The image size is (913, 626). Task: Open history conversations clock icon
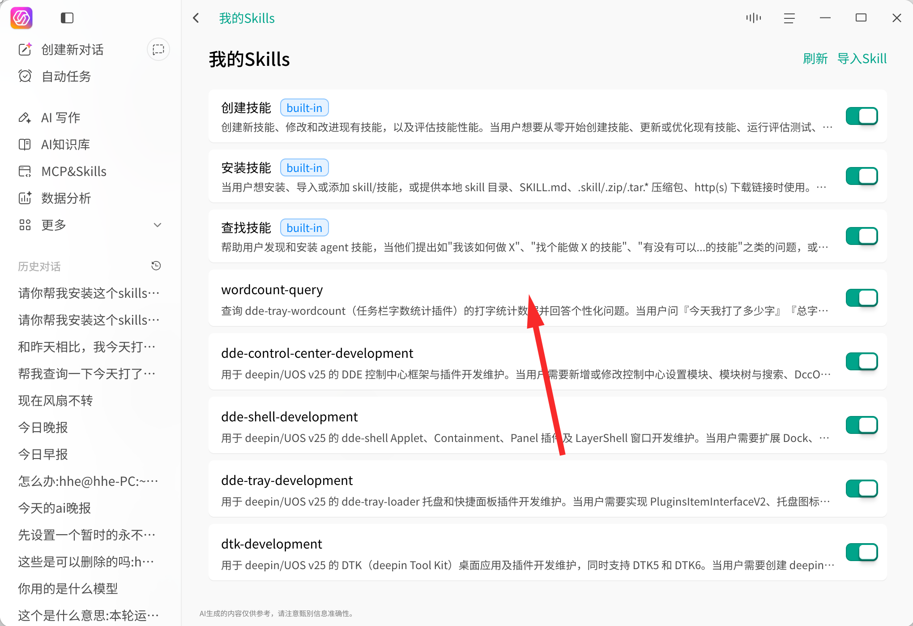point(156,266)
